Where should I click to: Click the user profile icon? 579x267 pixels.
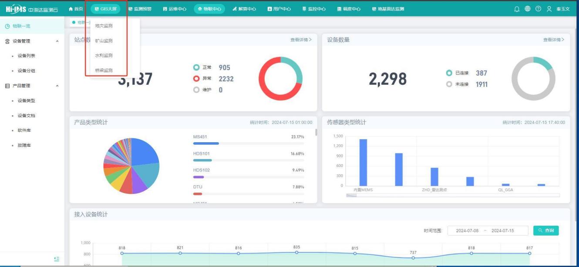tap(549, 9)
